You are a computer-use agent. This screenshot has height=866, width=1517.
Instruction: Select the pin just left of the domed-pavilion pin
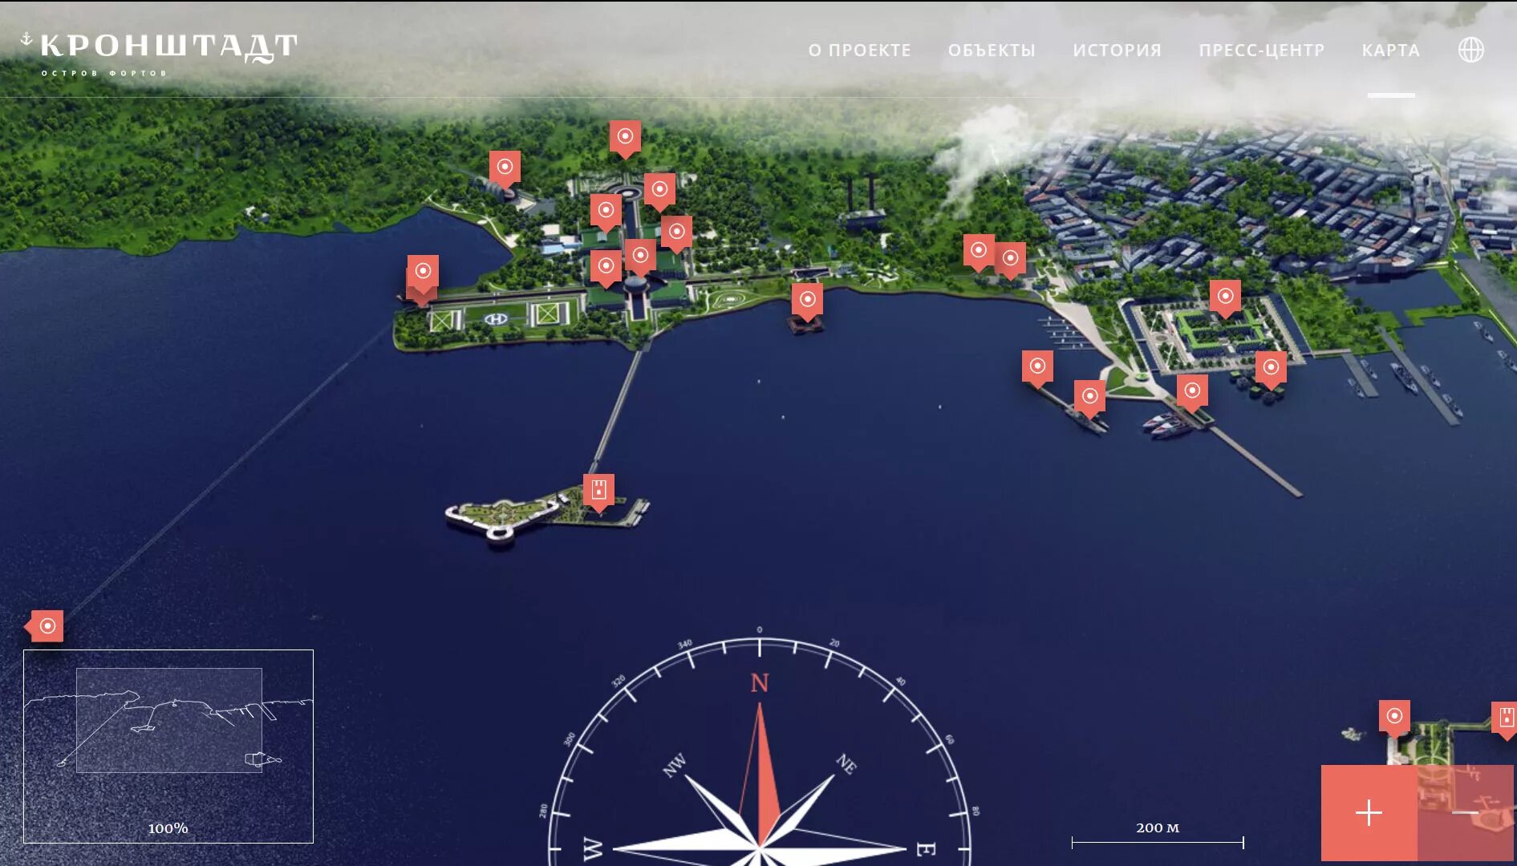pos(606,267)
